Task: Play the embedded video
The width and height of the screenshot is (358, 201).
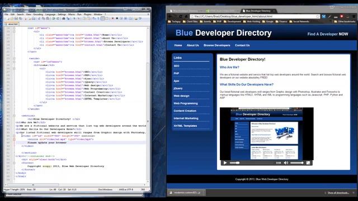Action: point(225,162)
